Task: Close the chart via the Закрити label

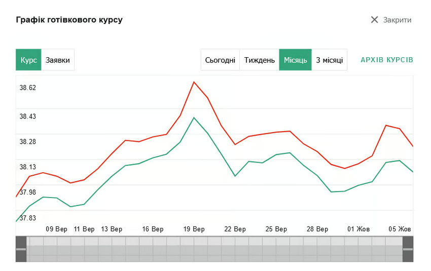Action: [397, 20]
